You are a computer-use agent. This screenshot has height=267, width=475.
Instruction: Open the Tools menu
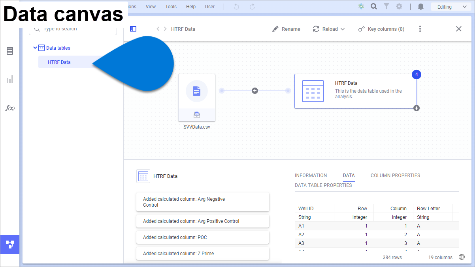(171, 6)
